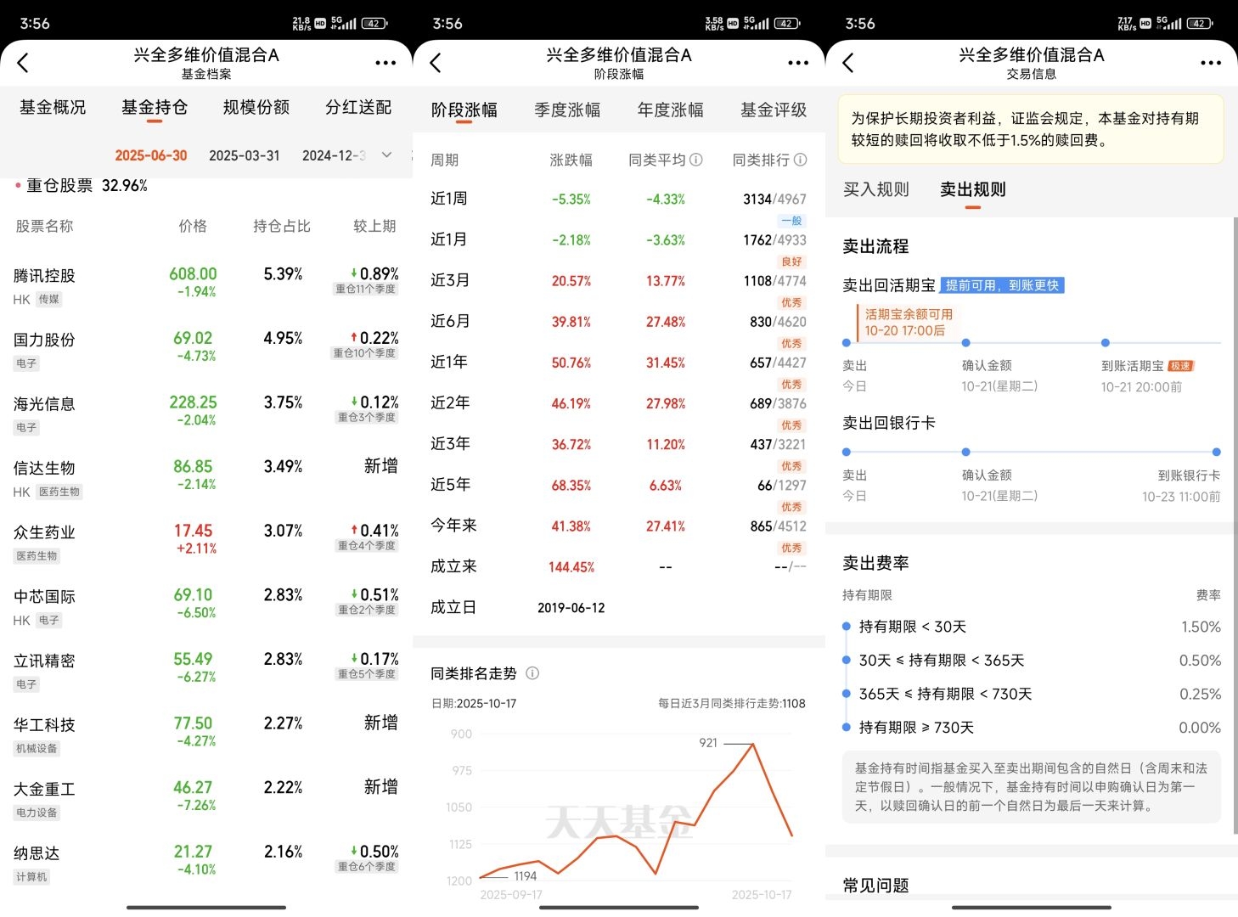Viewport: 1238px width, 917px height.
Task: Tap the 持有期限 < 30天 fee row
Action: pyautogui.click(x=1032, y=627)
